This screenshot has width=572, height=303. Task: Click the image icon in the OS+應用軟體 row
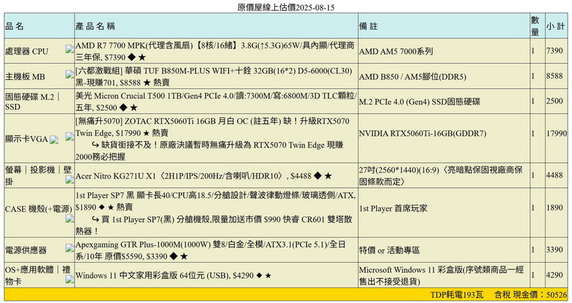coord(70,280)
